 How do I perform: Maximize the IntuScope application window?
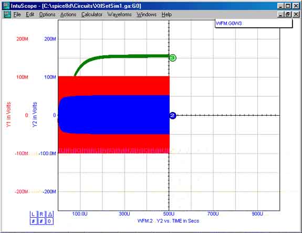(288, 6)
